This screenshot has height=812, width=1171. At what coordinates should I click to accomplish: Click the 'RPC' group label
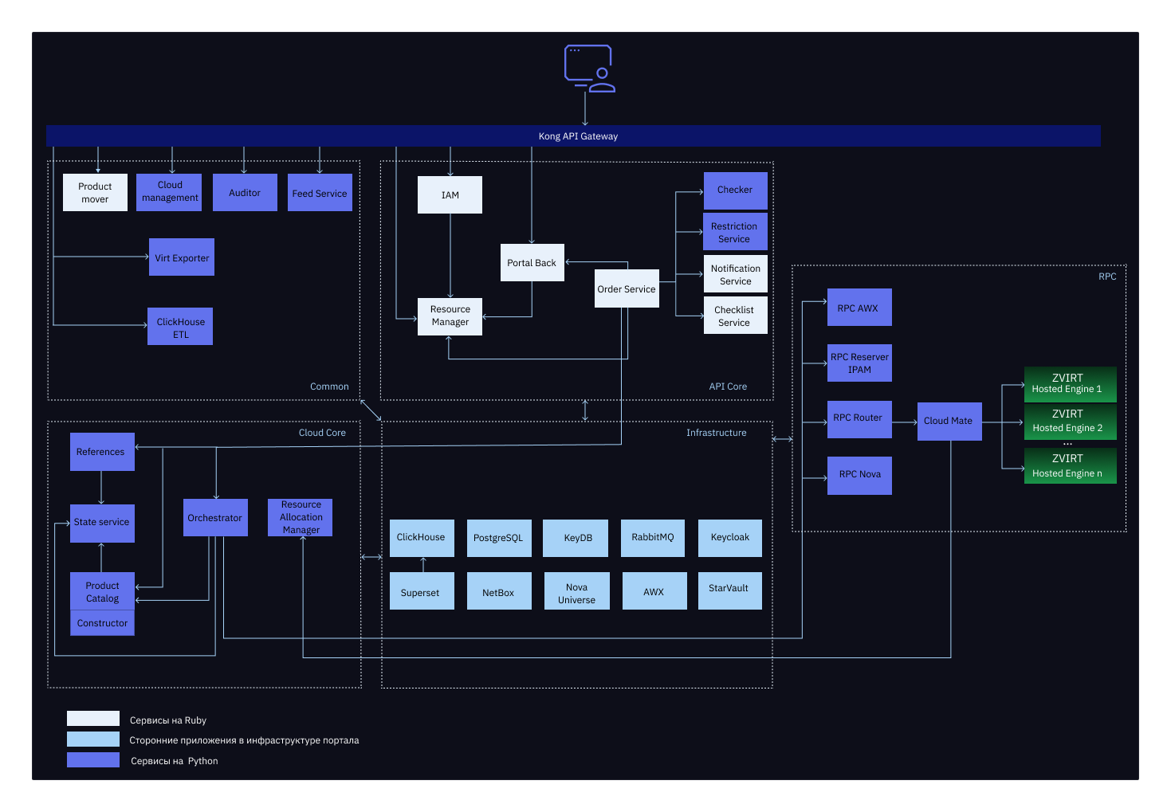tap(1107, 277)
